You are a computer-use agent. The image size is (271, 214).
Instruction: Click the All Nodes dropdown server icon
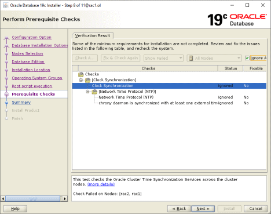pos(191,58)
